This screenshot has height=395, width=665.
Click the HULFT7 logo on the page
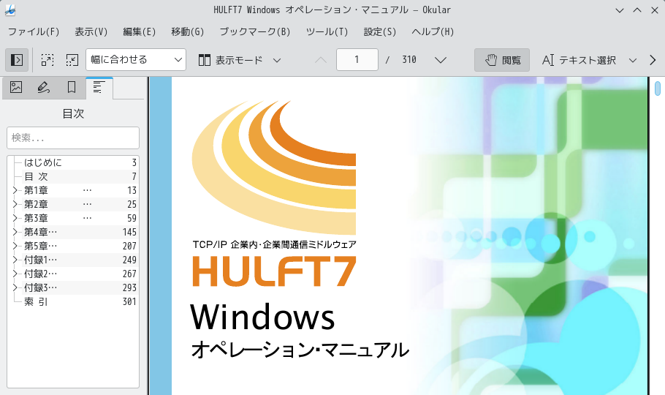click(x=274, y=272)
